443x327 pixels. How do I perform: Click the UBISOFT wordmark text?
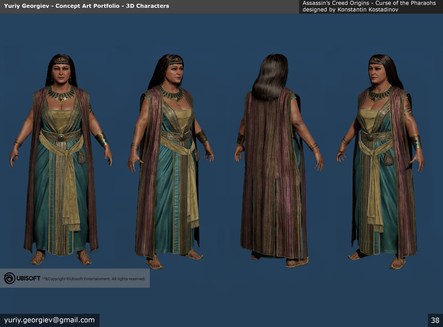coord(28,279)
